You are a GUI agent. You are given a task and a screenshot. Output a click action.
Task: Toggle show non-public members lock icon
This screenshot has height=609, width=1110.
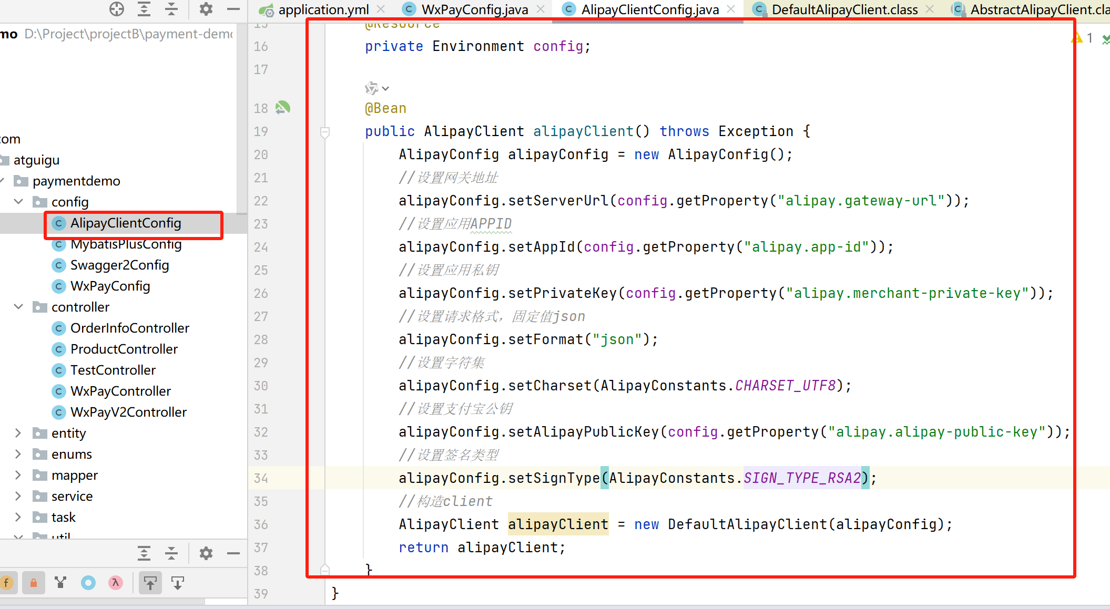pyautogui.click(x=33, y=583)
